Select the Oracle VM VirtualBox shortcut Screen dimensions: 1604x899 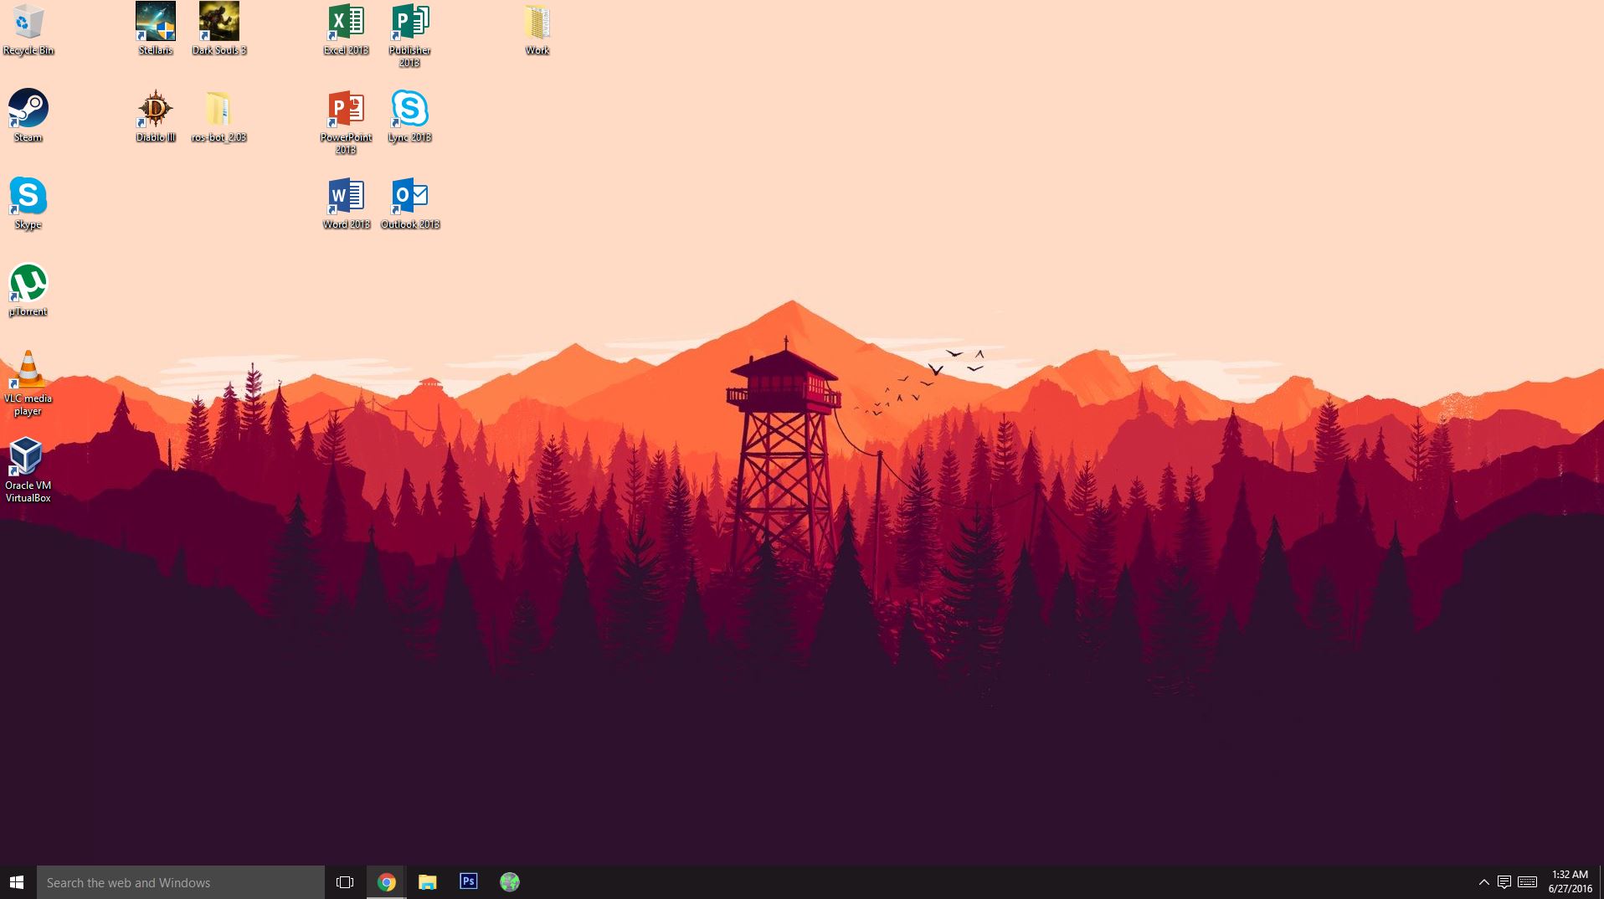click(x=28, y=470)
